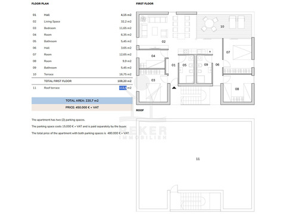Click the 'Room' label in row 08
This screenshot has height=214, width=286.
tap(48, 61)
